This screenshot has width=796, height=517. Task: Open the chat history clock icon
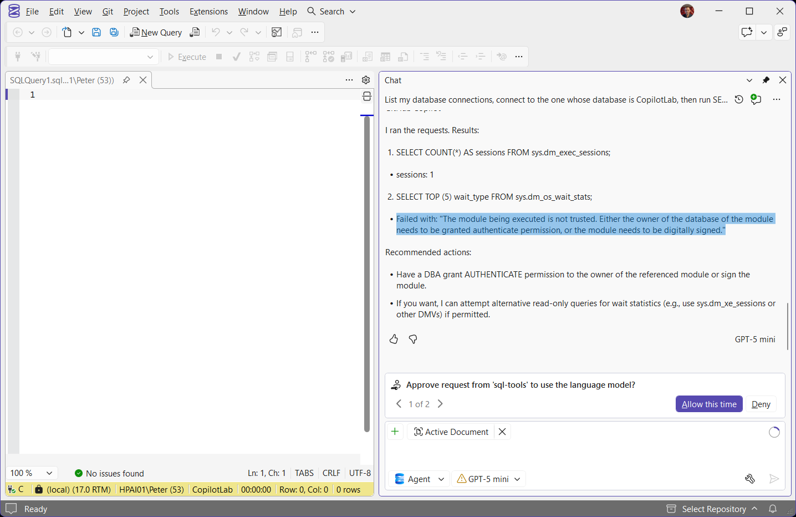tap(739, 99)
